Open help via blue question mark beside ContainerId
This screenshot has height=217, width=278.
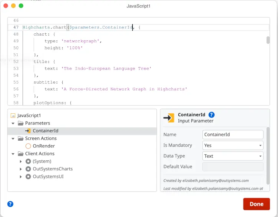[x=212, y=115]
